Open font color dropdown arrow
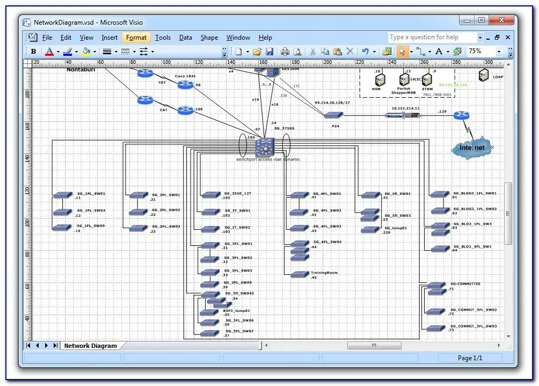The image size is (539, 386). (58, 52)
